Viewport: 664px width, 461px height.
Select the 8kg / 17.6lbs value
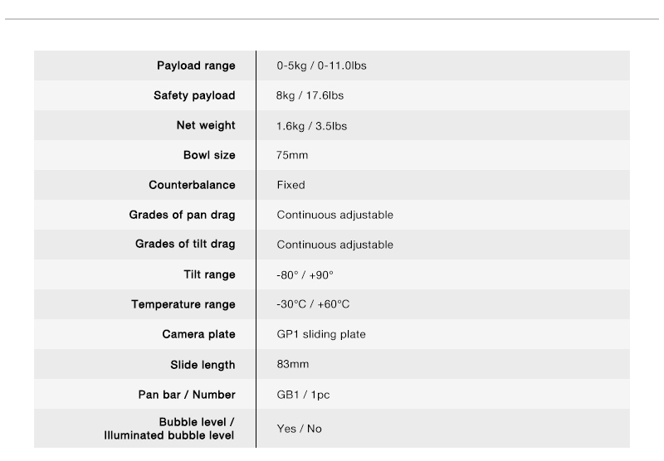[x=310, y=95]
